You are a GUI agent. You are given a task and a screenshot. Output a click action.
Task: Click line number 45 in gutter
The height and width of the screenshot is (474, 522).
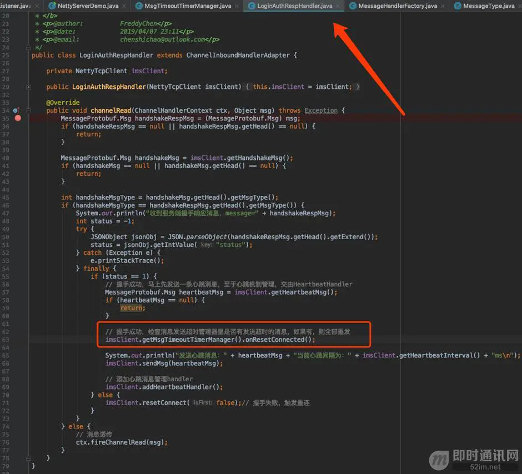[6, 198]
